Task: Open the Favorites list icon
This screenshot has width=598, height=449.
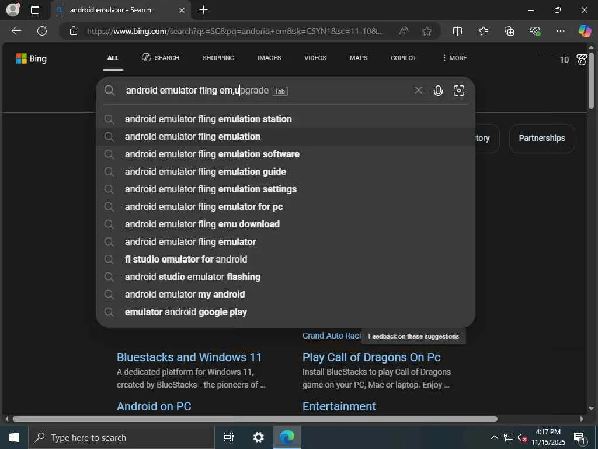Action: [x=483, y=31]
